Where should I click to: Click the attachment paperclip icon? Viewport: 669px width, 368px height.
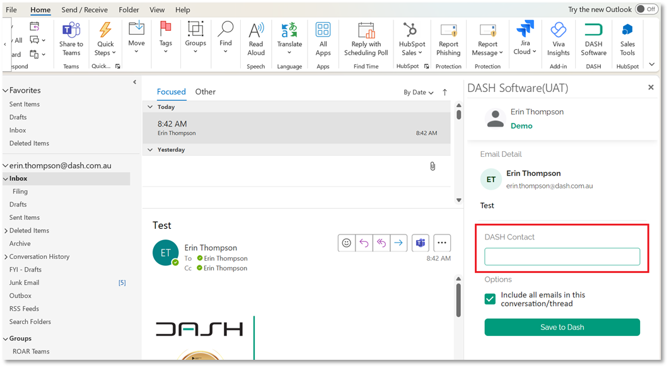tap(433, 166)
